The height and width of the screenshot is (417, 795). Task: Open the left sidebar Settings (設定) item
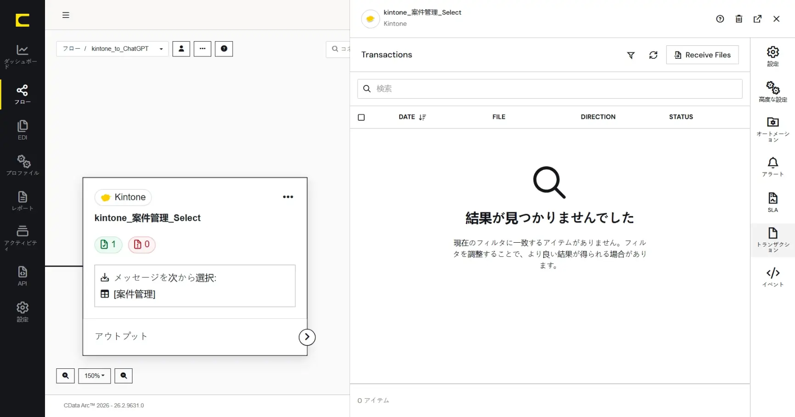click(23, 312)
